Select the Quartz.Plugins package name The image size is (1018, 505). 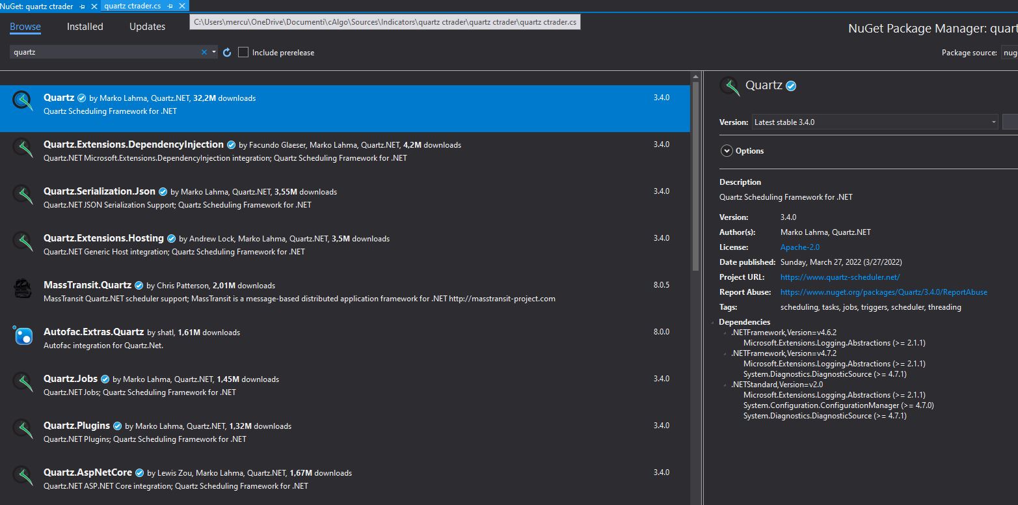coord(77,426)
